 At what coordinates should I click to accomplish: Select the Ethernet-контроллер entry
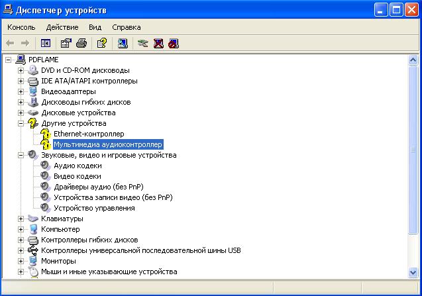tap(89, 134)
